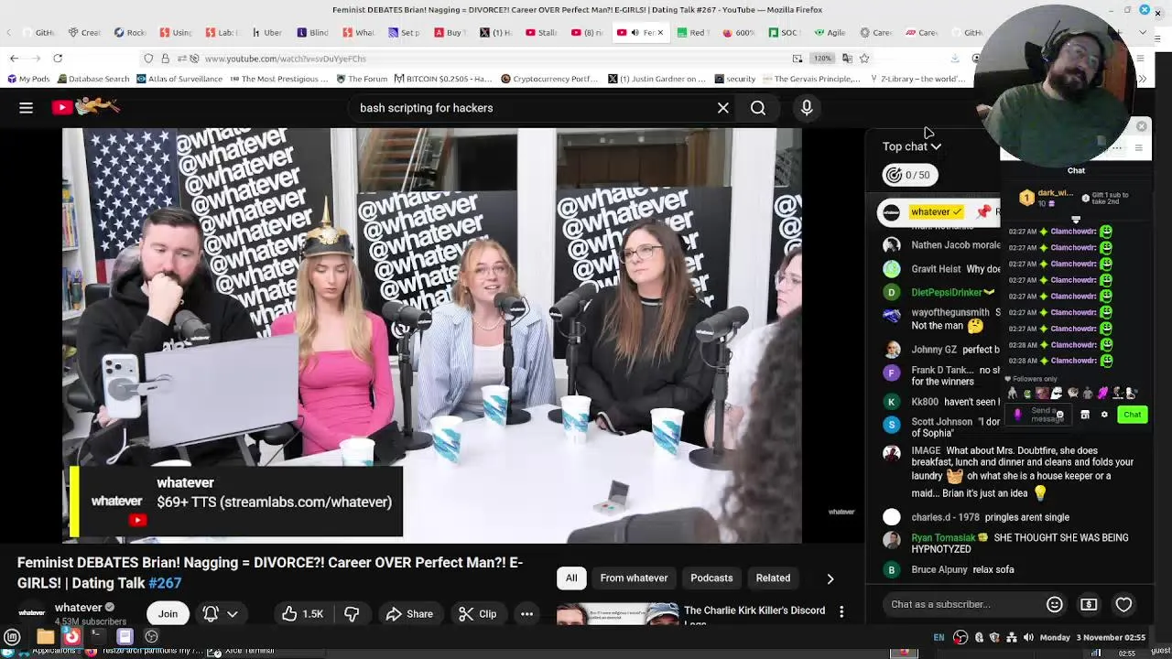
Task: Dislike the video with thumbs down
Action: tap(352, 614)
